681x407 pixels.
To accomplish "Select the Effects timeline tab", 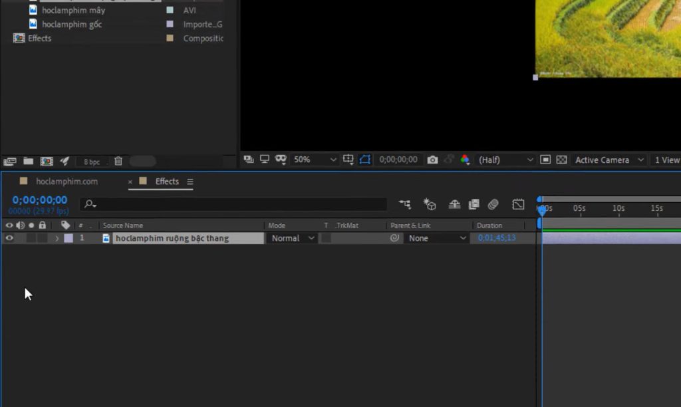I will click(x=166, y=181).
